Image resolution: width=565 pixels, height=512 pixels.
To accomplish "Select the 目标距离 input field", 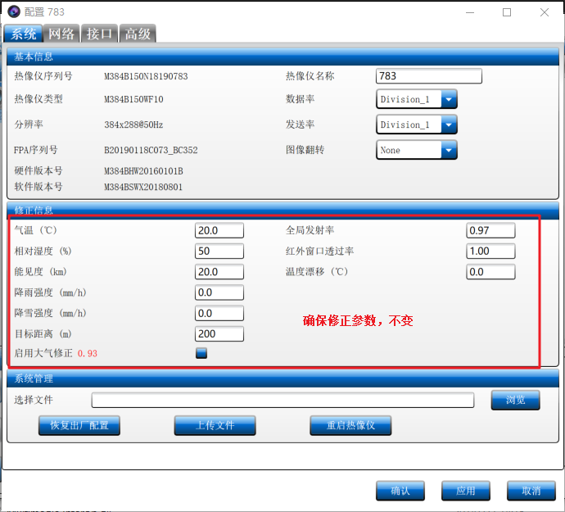I will click(219, 333).
